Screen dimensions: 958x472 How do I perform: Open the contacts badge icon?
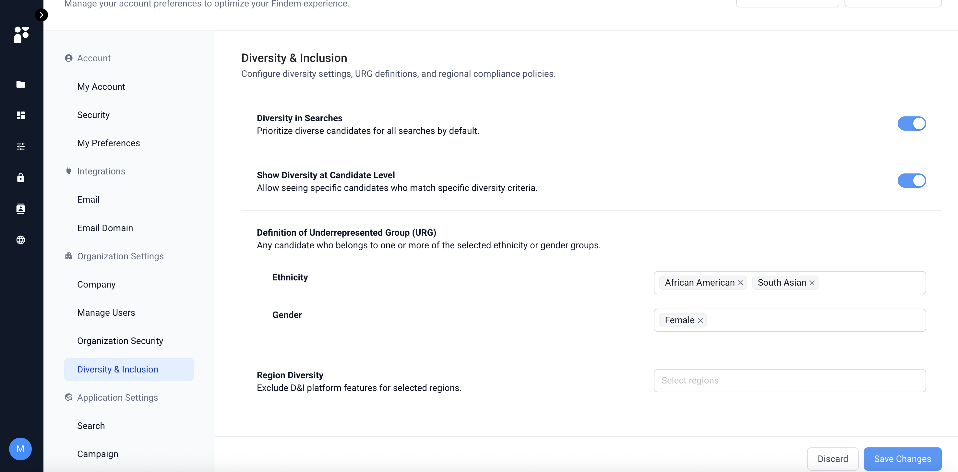[21, 208]
